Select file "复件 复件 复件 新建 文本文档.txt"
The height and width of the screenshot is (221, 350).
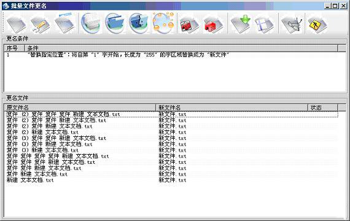coord(51,162)
